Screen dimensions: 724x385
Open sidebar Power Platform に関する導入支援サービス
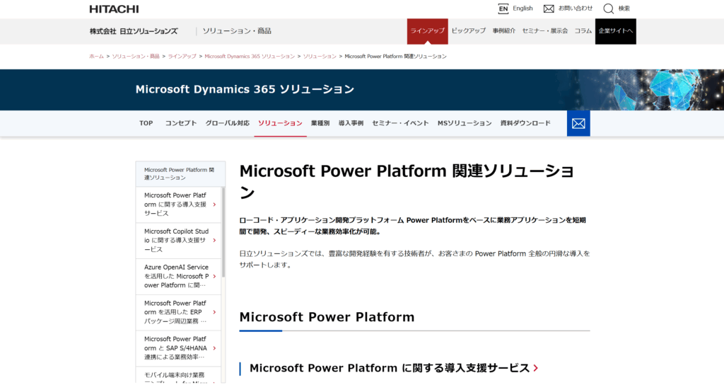tap(178, 205)
